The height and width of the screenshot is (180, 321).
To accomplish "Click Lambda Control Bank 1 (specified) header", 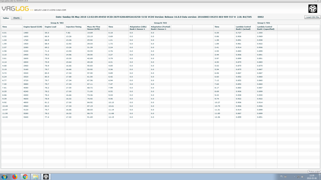I will point(266,28).
